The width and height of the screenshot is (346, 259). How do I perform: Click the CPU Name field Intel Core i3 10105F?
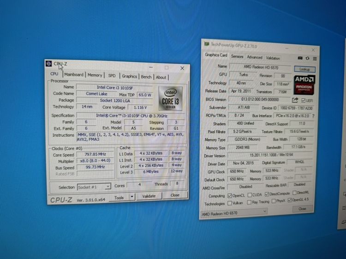[115, 88]
